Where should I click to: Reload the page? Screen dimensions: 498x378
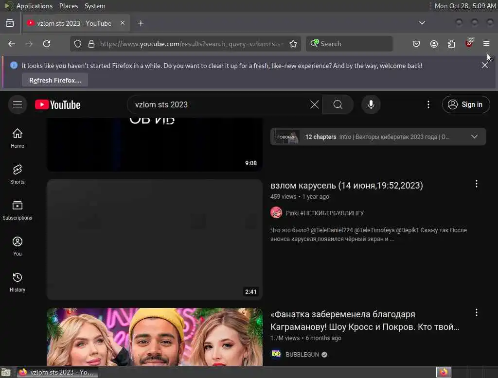click(x=47, y=44)
